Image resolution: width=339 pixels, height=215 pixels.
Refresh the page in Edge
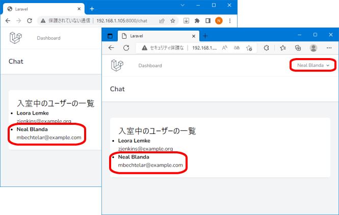[126, 48]
